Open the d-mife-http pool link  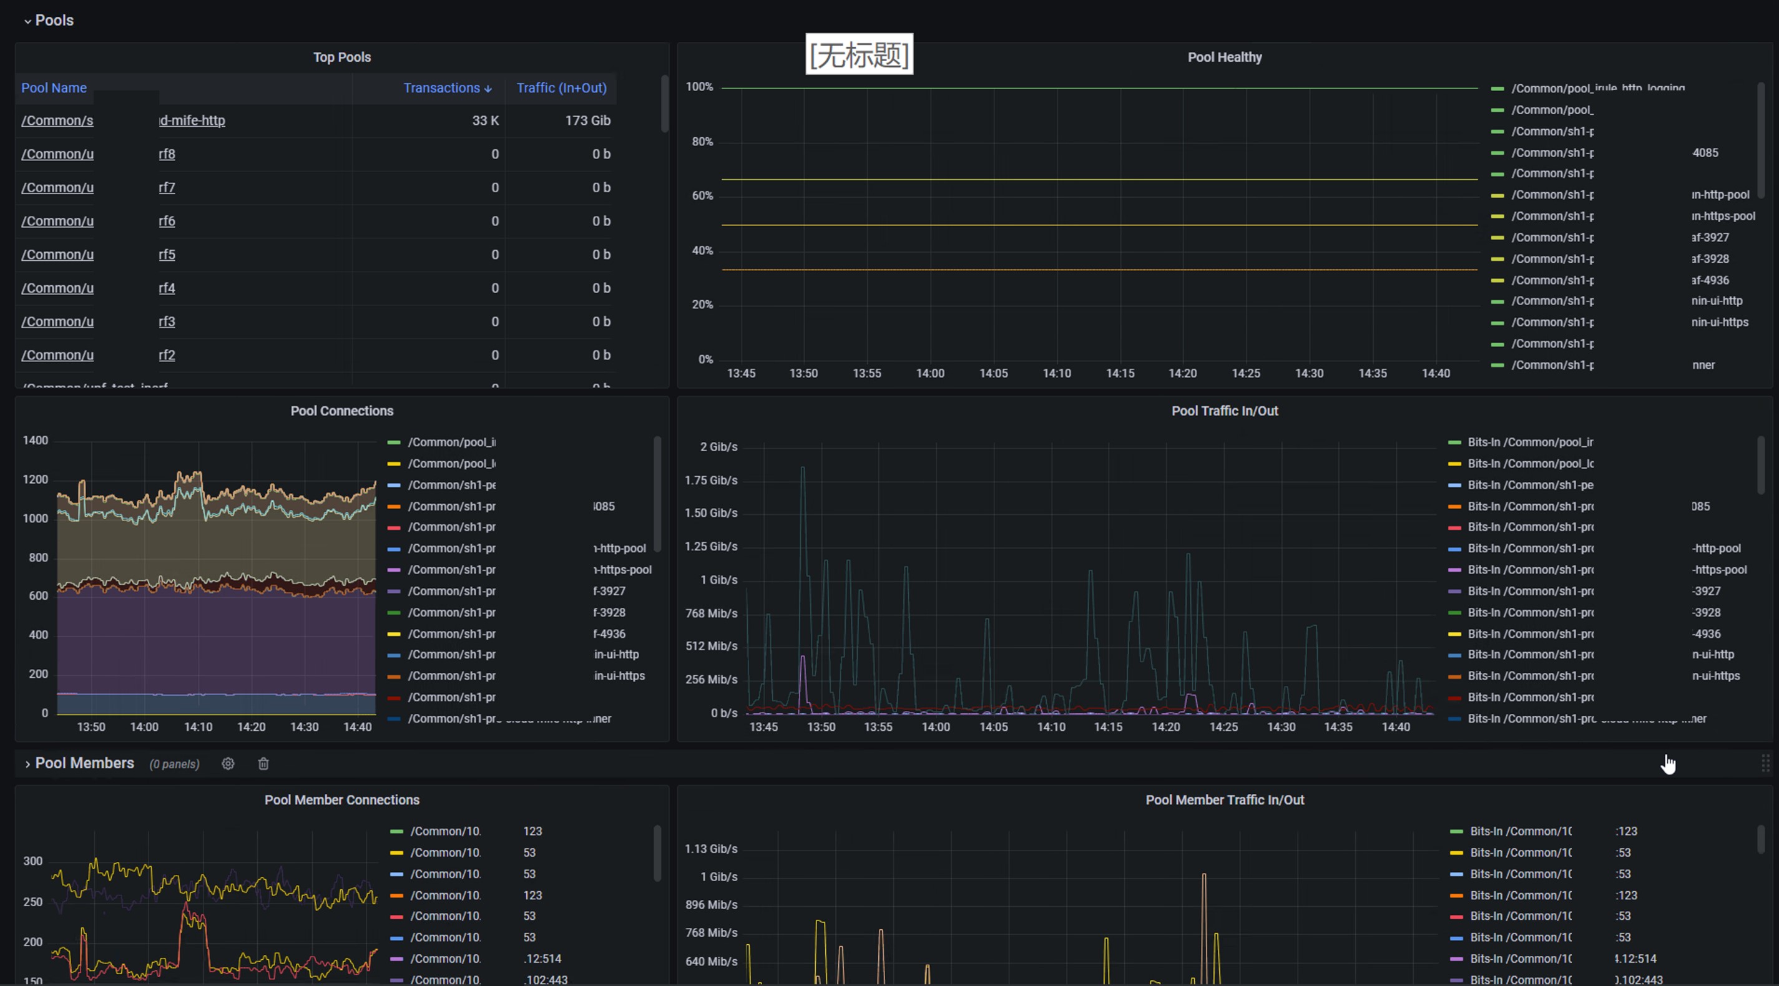pyautogui.click(x=192, y=120)
